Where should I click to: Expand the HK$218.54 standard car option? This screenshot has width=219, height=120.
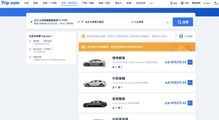pos(190,62)
